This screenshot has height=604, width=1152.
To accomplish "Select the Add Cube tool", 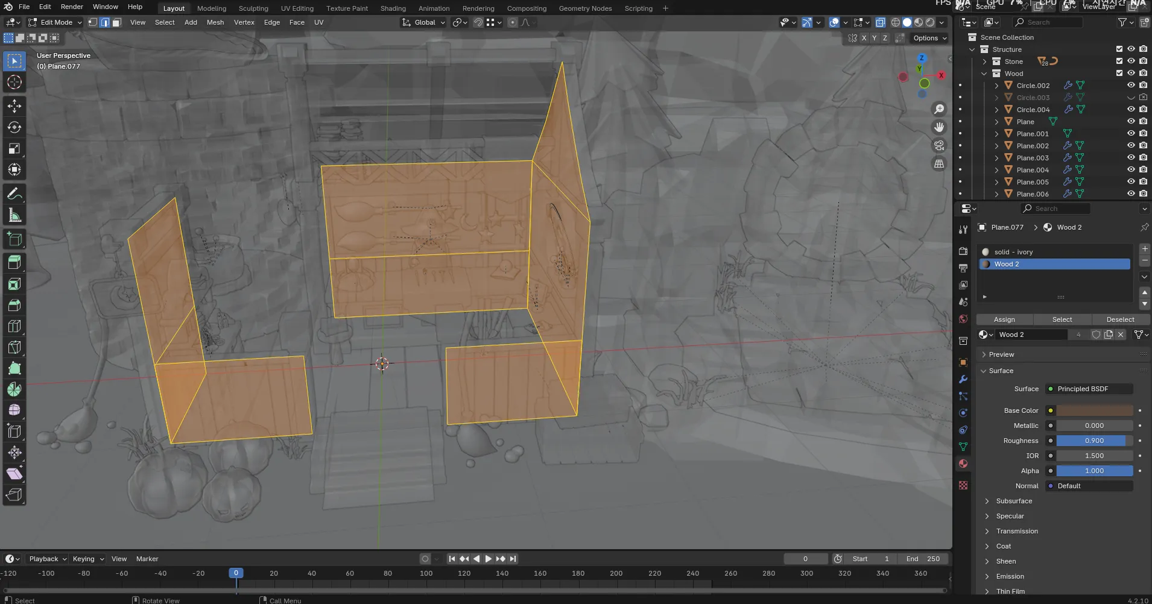I will [14, 239].
